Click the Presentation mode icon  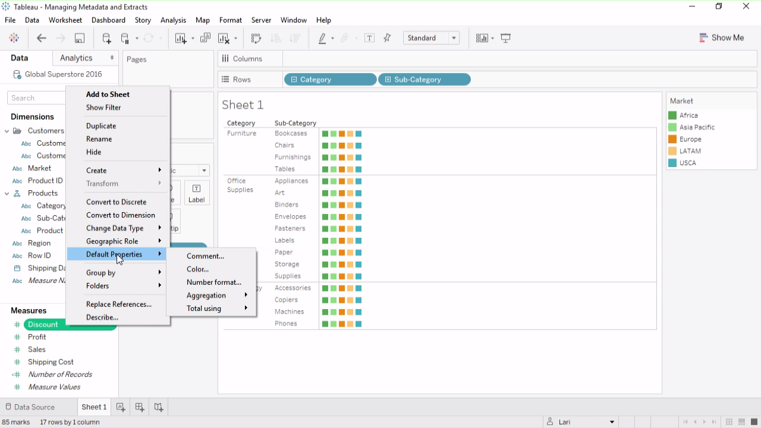(506, 38)
